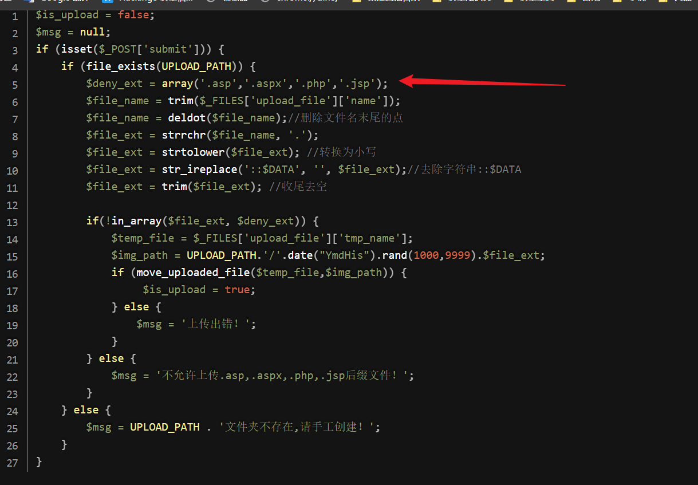Click the 'date' function name on line 15

pyautogui.click(x=300, y=255)
